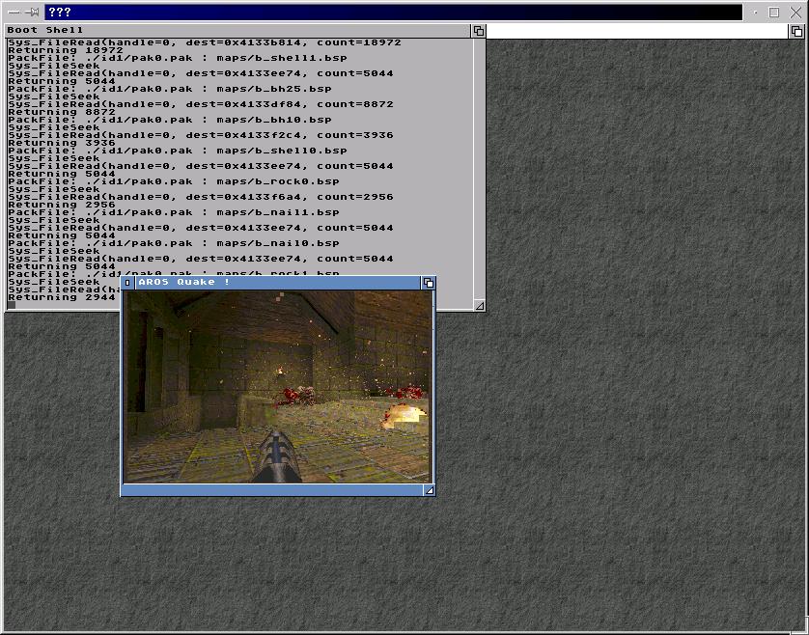Close the ??? host window
This screenshot has width=809, height=635.
[x=795, y=13]
